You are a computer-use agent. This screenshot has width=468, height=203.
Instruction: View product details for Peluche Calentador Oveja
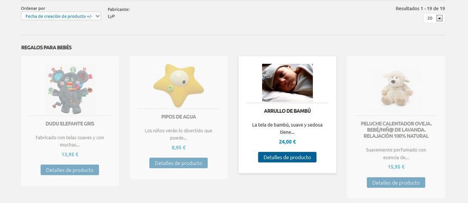396,183
